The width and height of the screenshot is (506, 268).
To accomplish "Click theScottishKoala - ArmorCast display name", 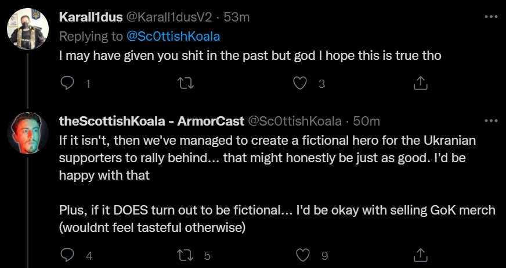I will (151, 121).
